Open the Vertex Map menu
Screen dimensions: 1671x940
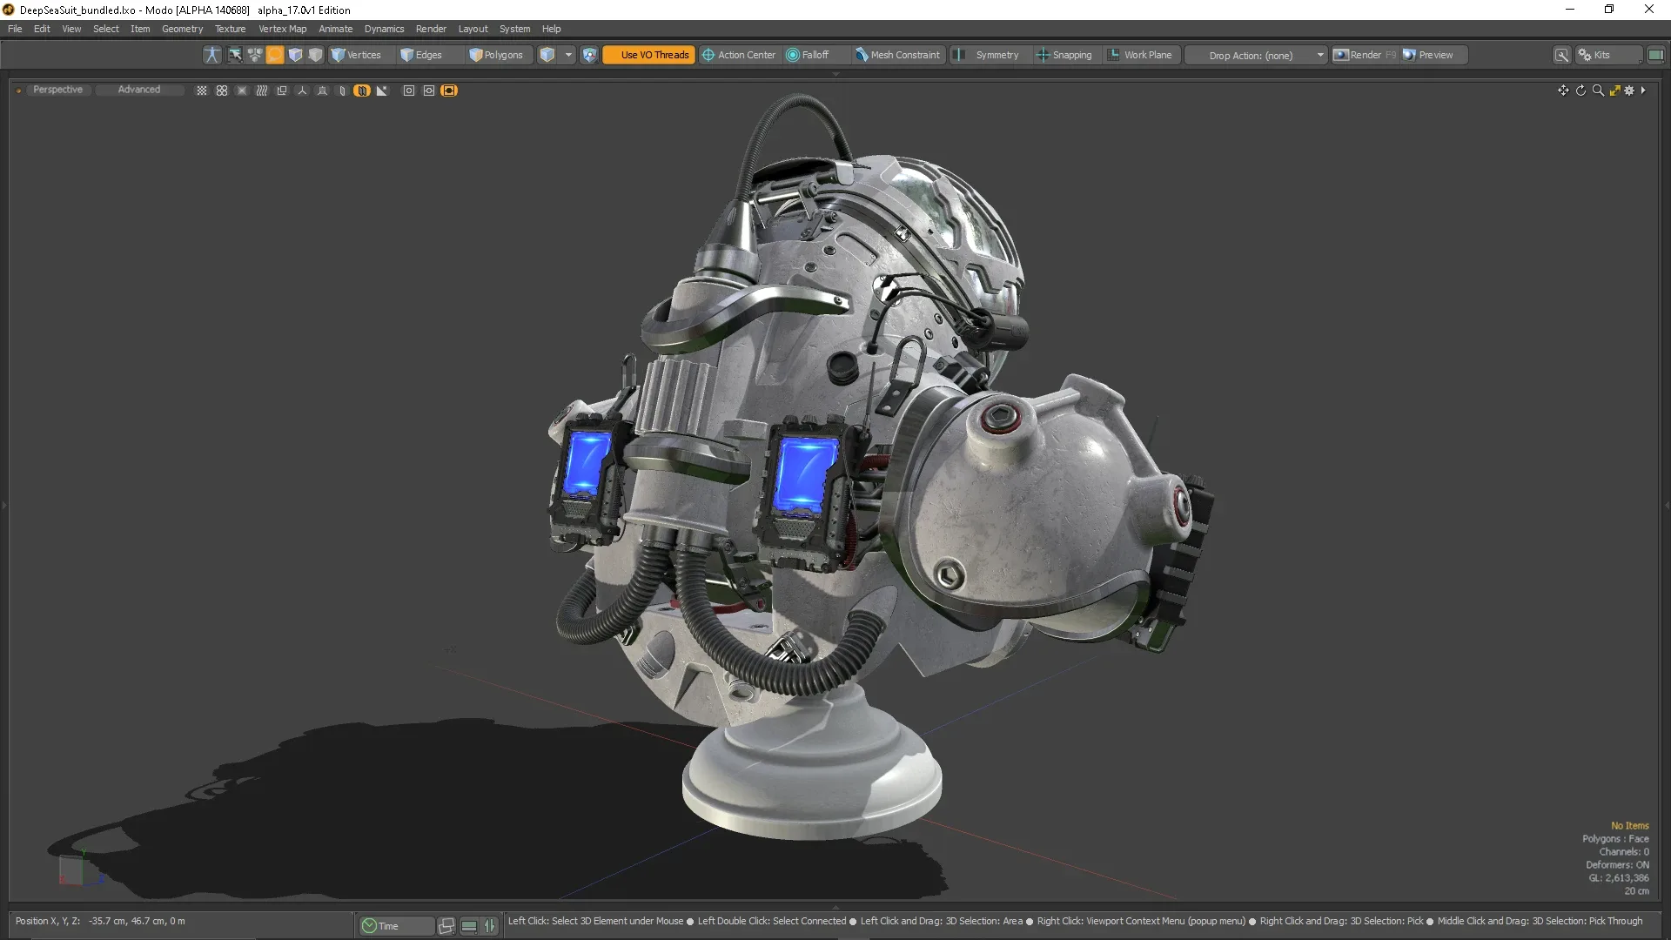point(282,29)
